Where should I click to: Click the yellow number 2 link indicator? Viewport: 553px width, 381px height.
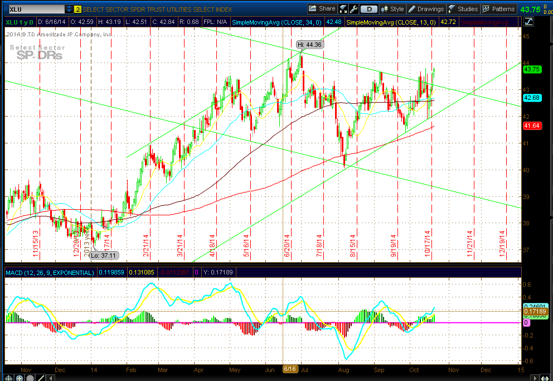(77, 9)
